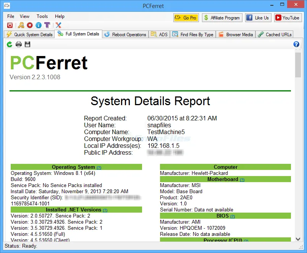The height and width of the screenshot is (253, 307).
Task: Click the red hash symbol icon
Action: 30,25
